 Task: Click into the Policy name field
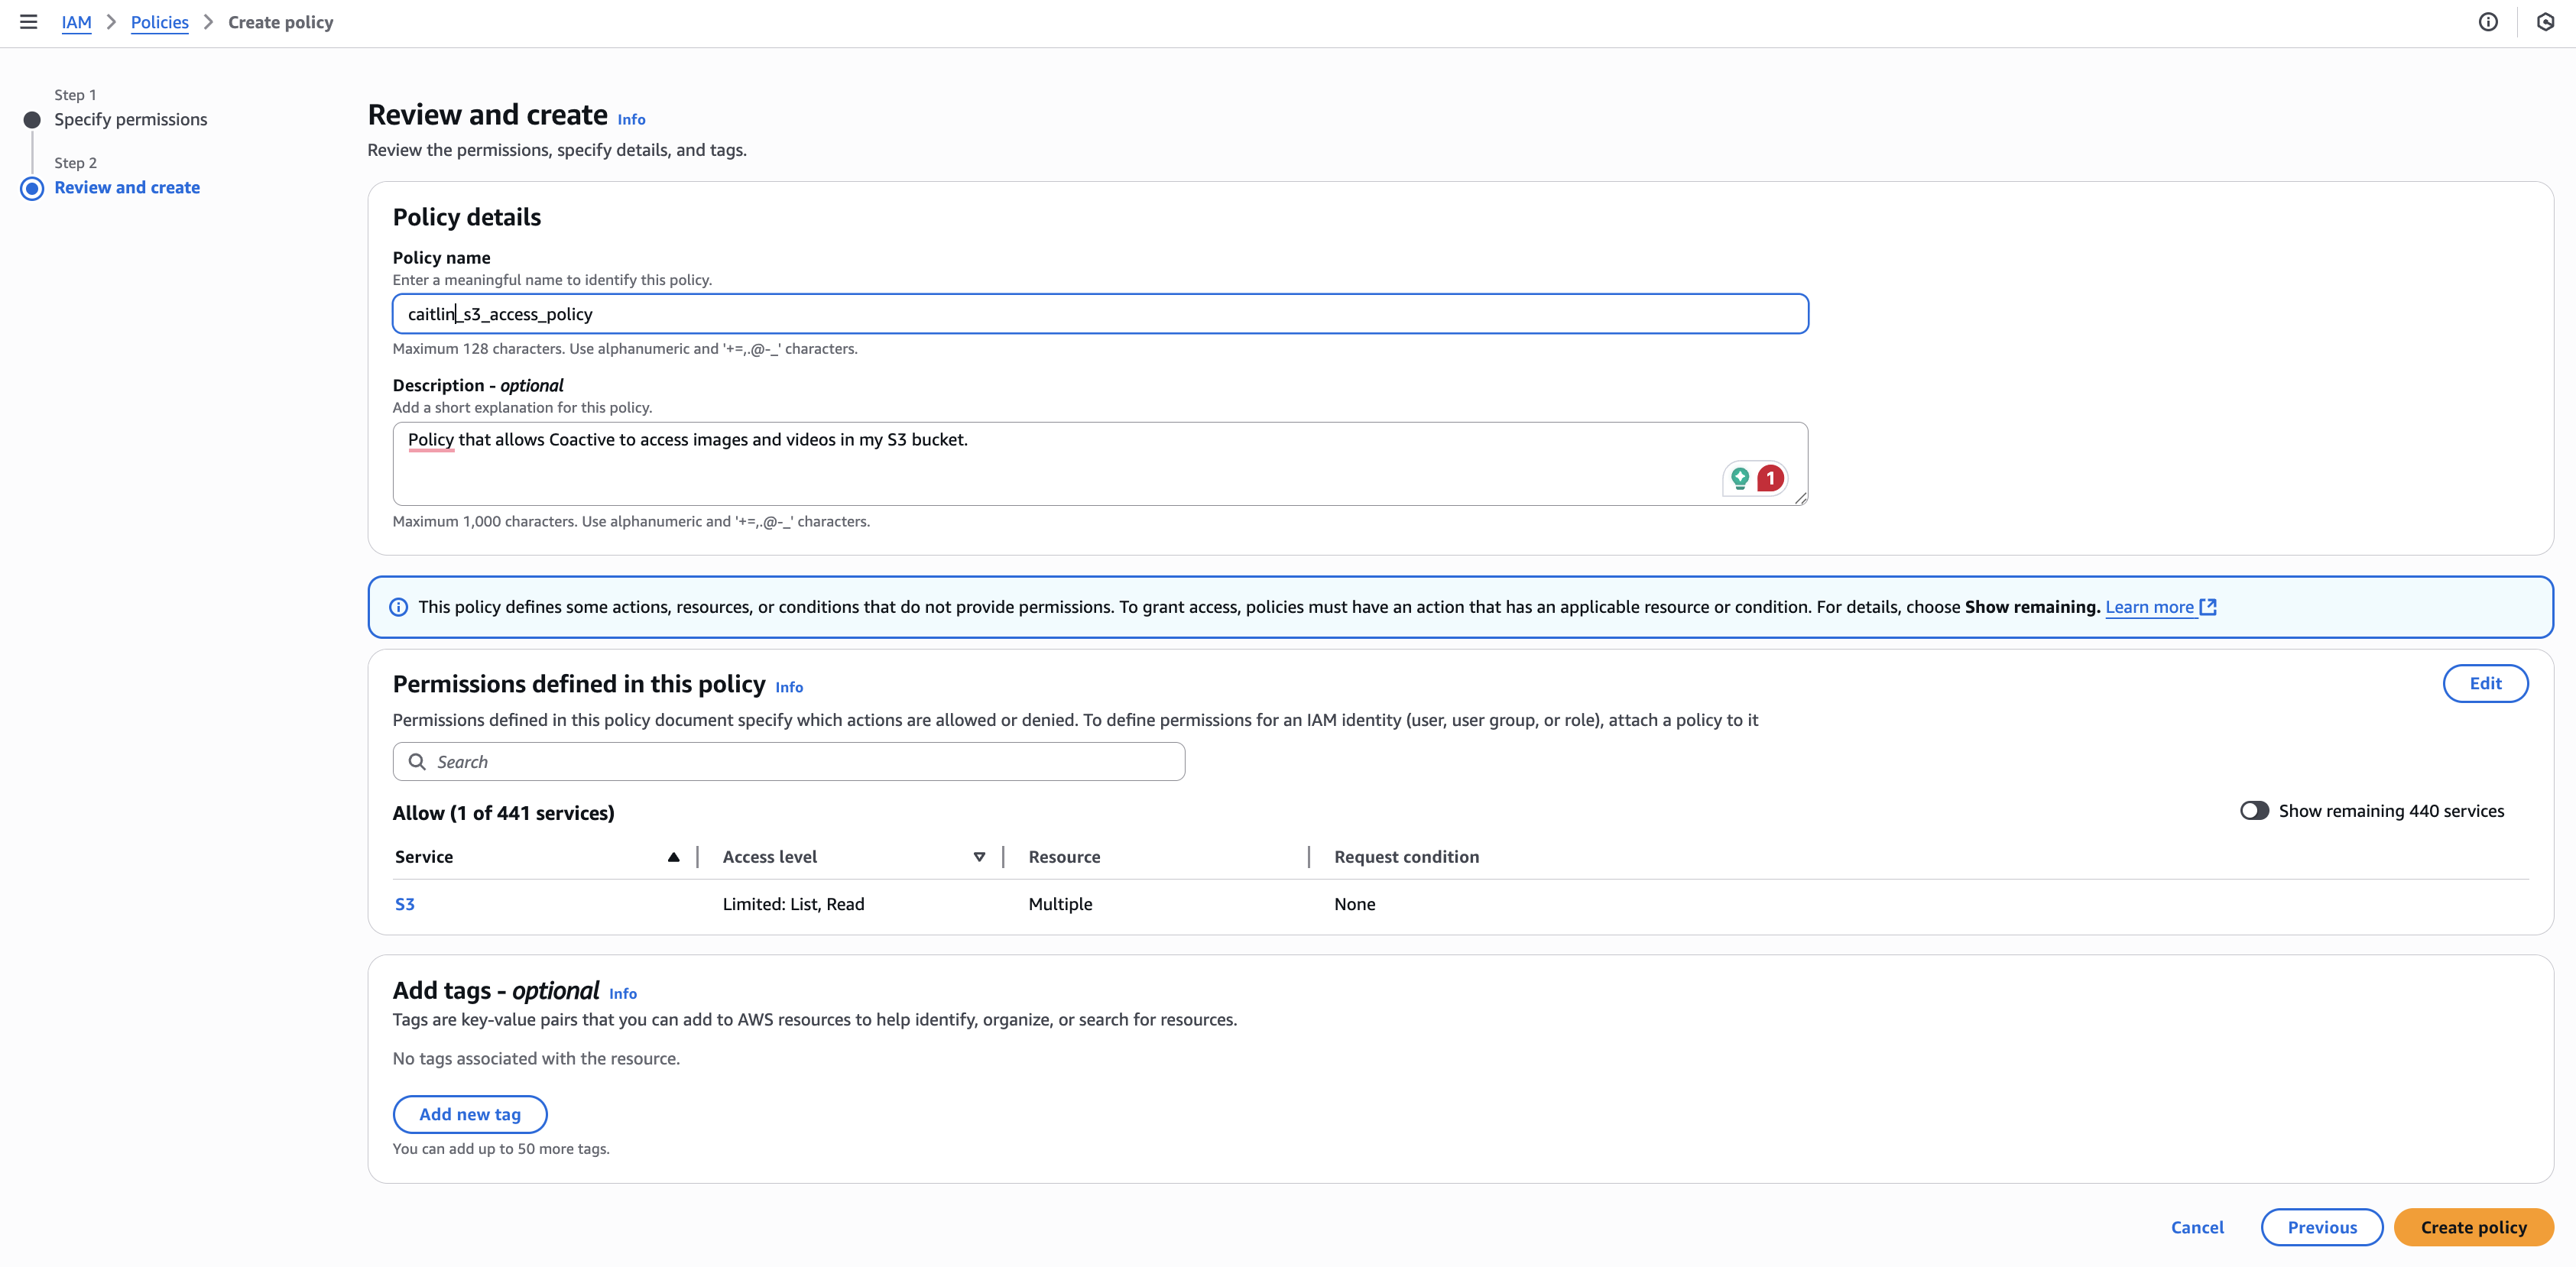1100,314
